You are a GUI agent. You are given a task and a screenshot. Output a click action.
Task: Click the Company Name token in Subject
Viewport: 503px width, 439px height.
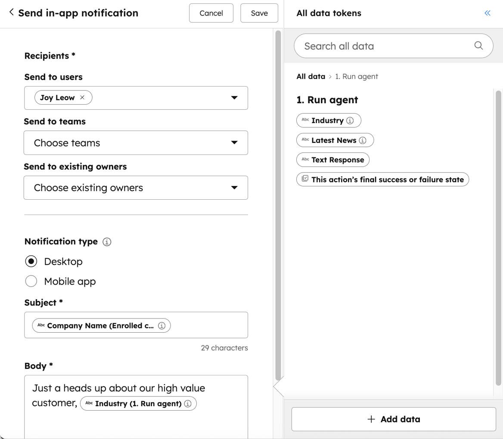point(100,326)
